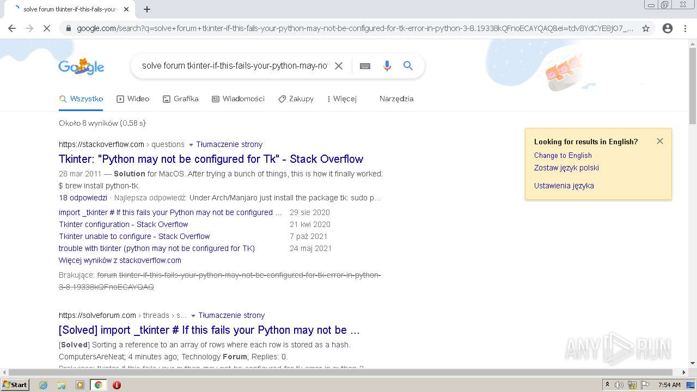697x392 pixels.
Task: Open the Action Center flag icon
Action: click(x=645, y=385)
